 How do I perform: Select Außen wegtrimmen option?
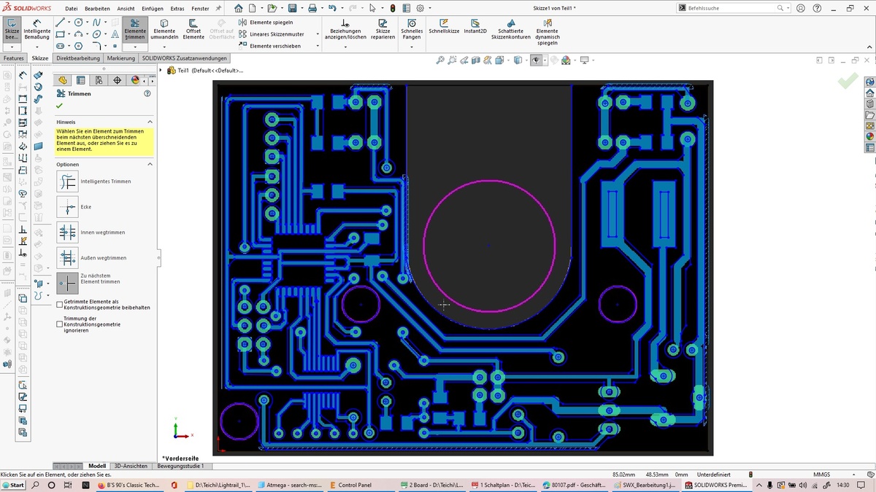click(66, 258)
